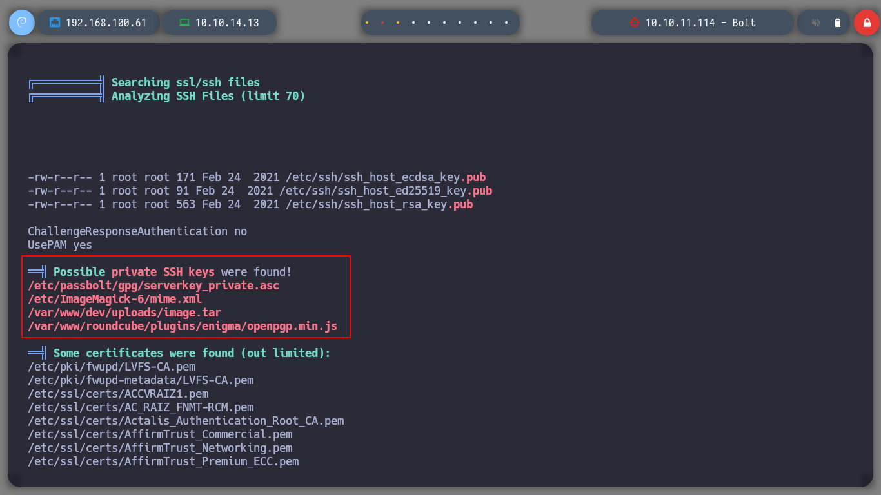881x495 pixels.
Task: Click the green laptop icon beside 10.10.14.13
Action: click(184, 23)
